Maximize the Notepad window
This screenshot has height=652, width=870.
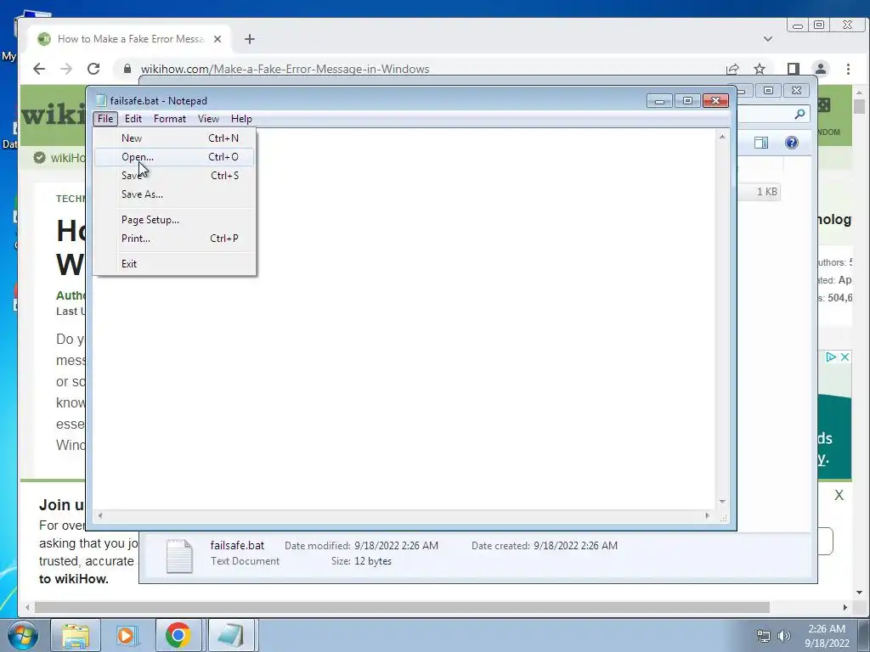(x=686, y=101)
